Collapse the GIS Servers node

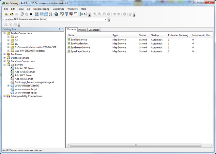pos(5,65)
